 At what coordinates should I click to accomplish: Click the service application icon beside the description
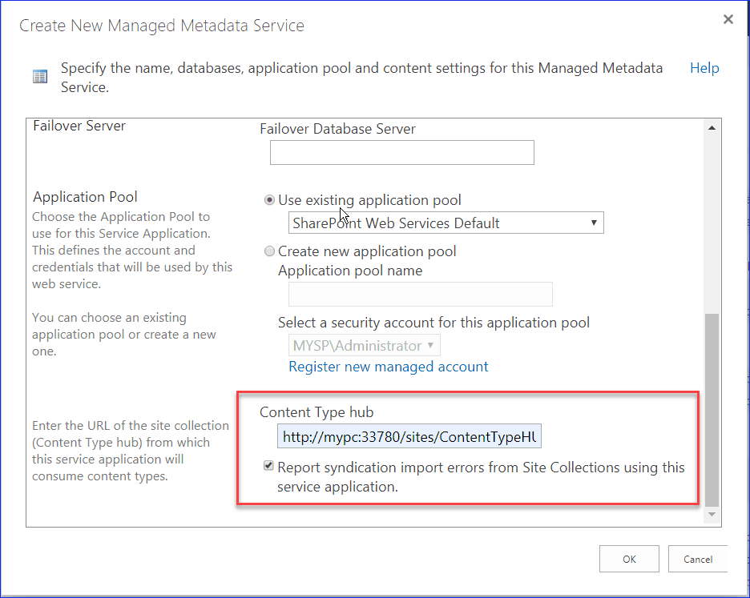point(40,77)
